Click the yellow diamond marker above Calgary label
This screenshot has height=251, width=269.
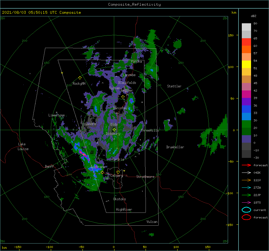(118, 172)
